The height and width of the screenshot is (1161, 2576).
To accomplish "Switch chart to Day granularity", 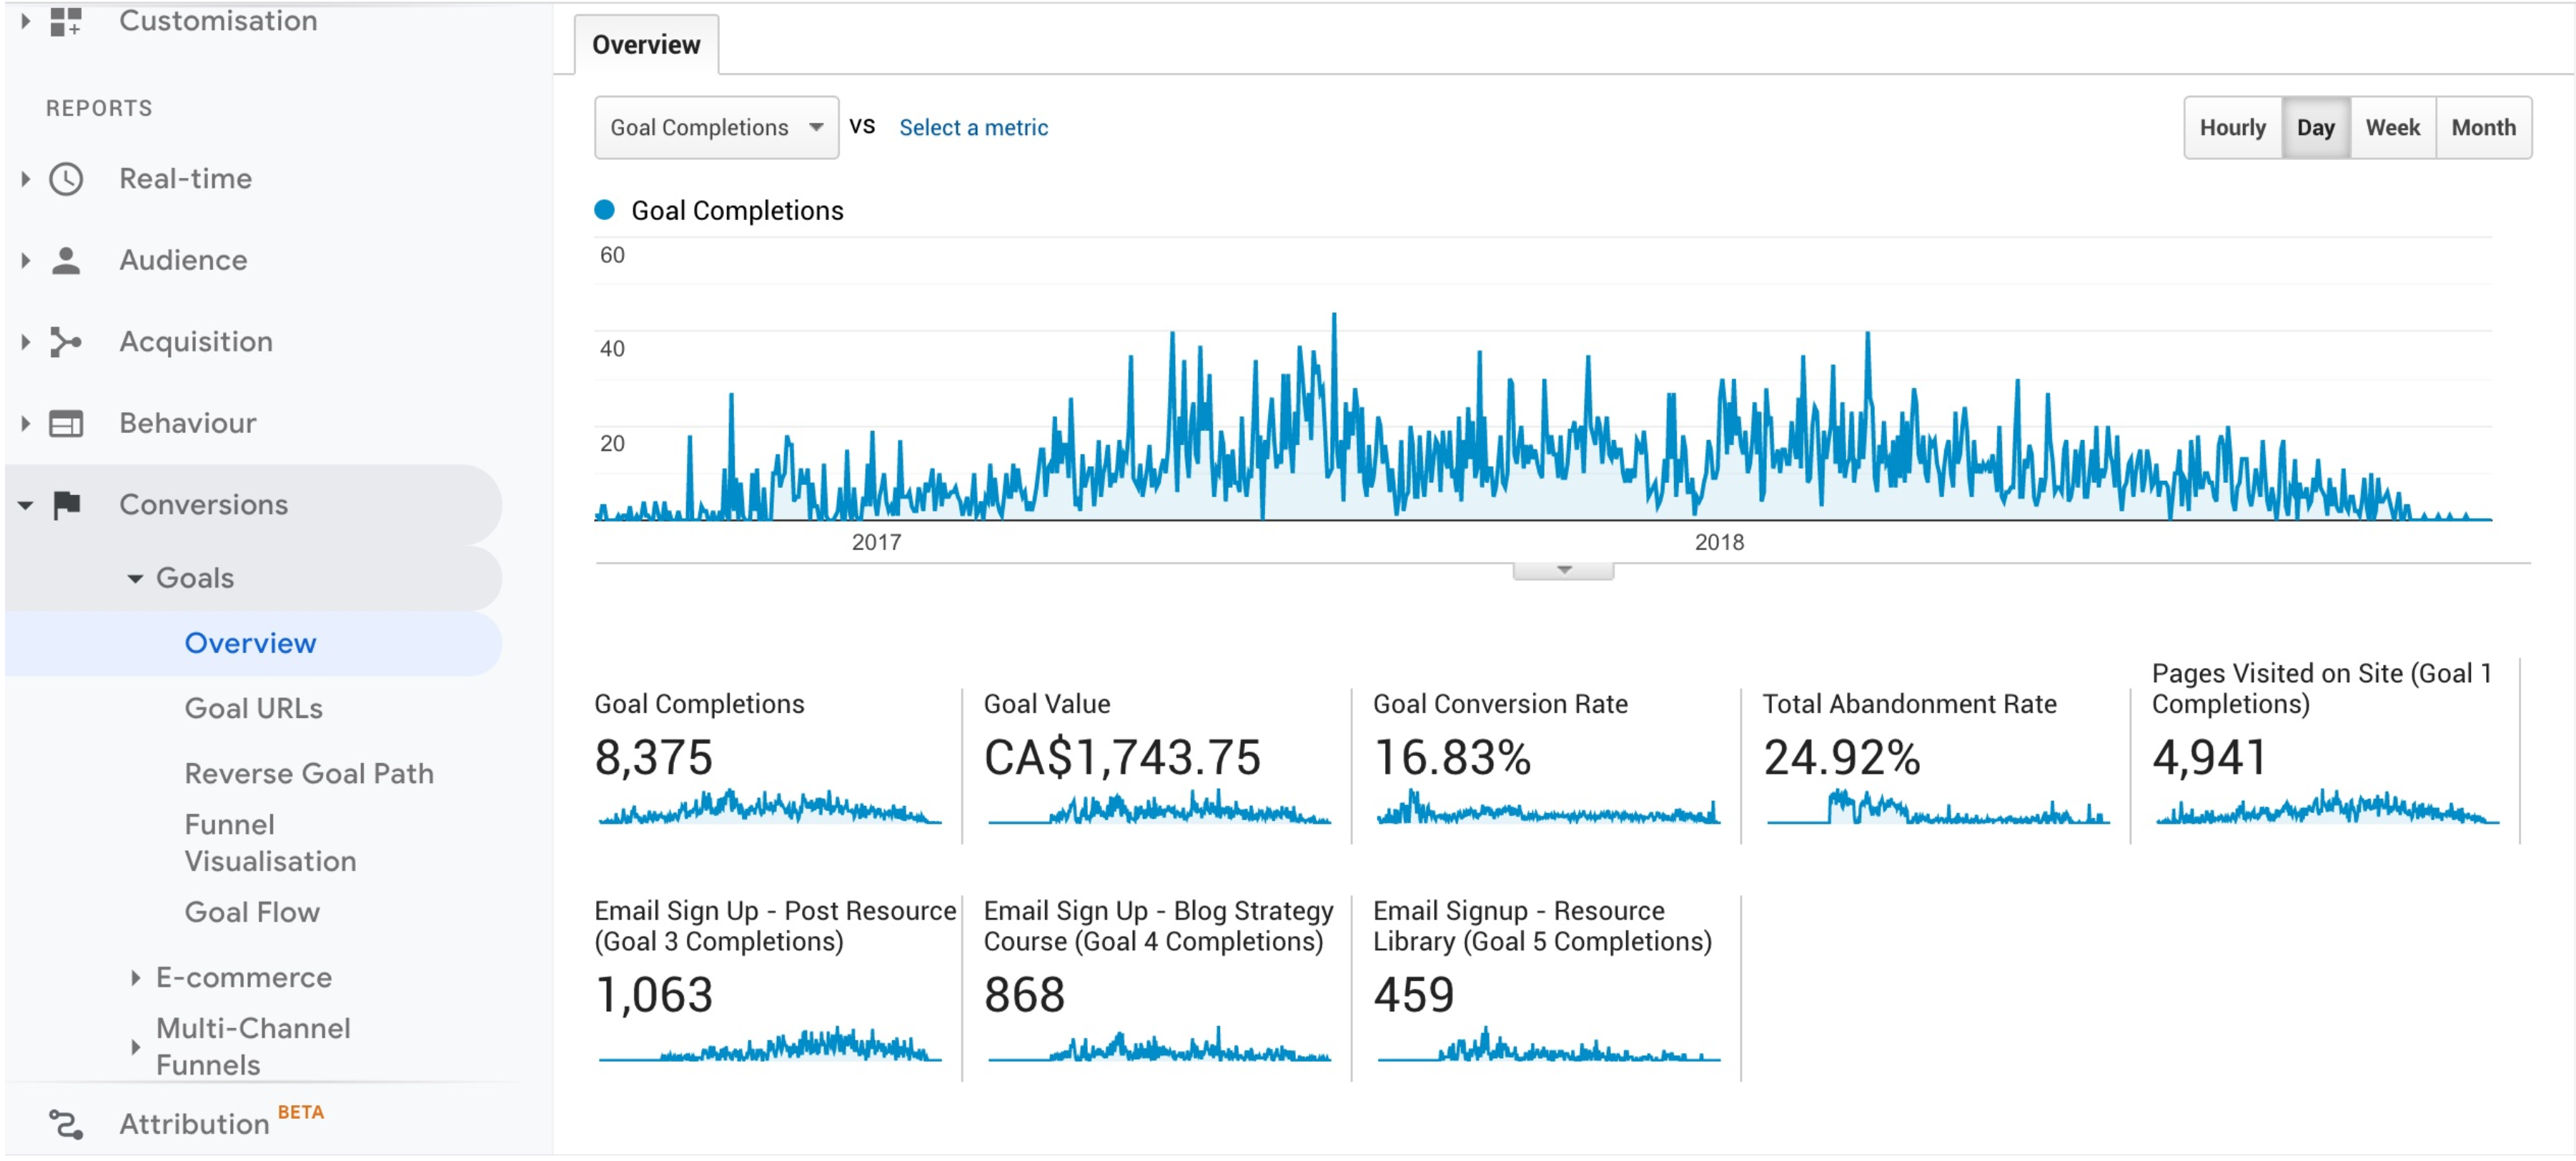I will (x=2315, y=127).
